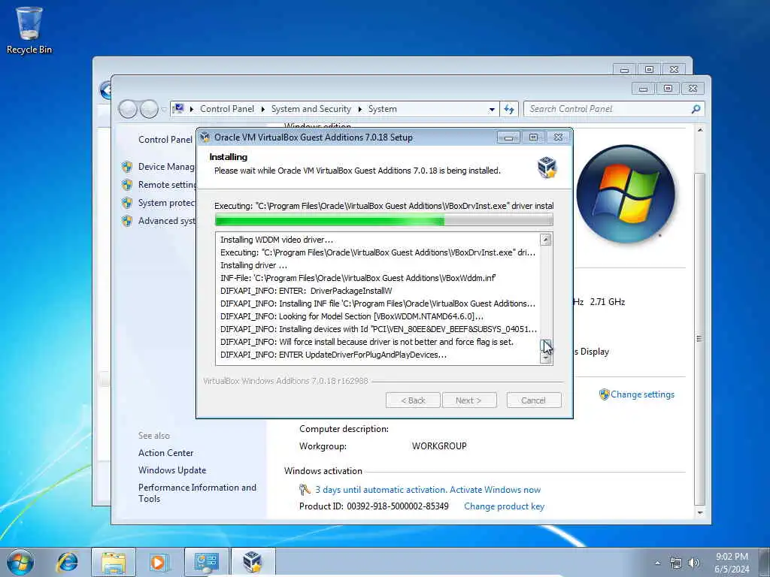Expand the arrow before Control Panel breadcrumb
This screenshot has width=770, height=577.
192,109
